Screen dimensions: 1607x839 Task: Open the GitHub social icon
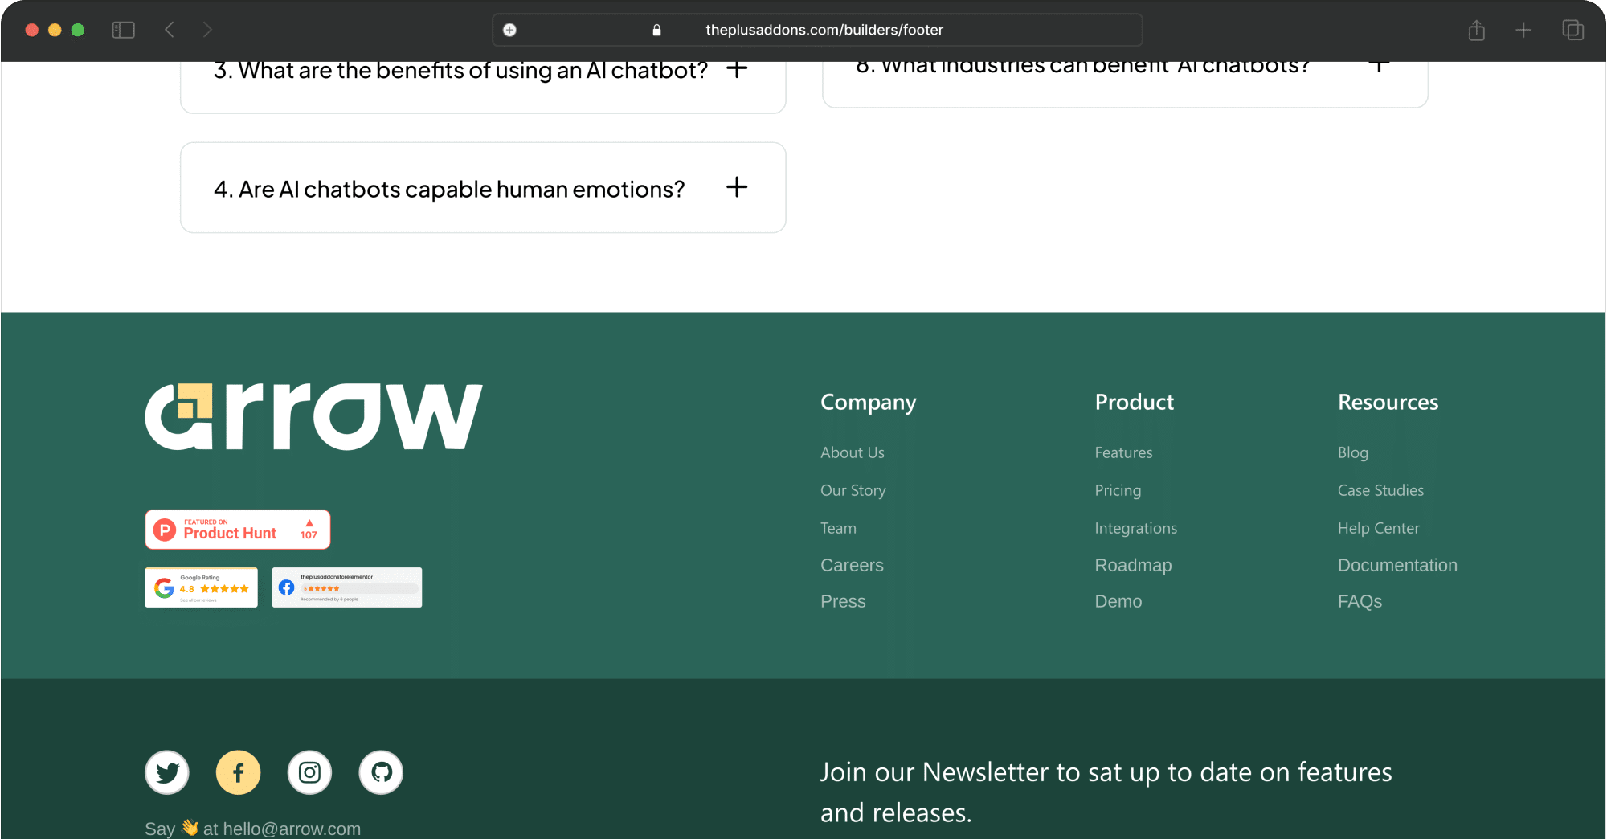(x=381, y=772)
